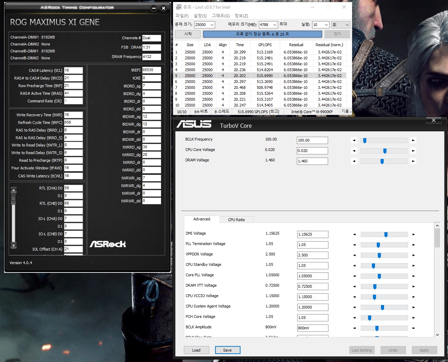Click the DRAM Voltage slider handle

point(382,161)
